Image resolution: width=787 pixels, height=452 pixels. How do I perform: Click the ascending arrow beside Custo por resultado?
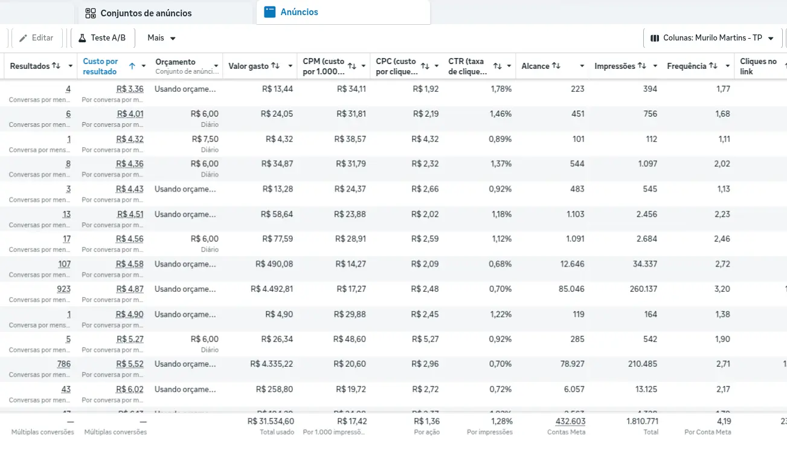(x=132, y=66)
